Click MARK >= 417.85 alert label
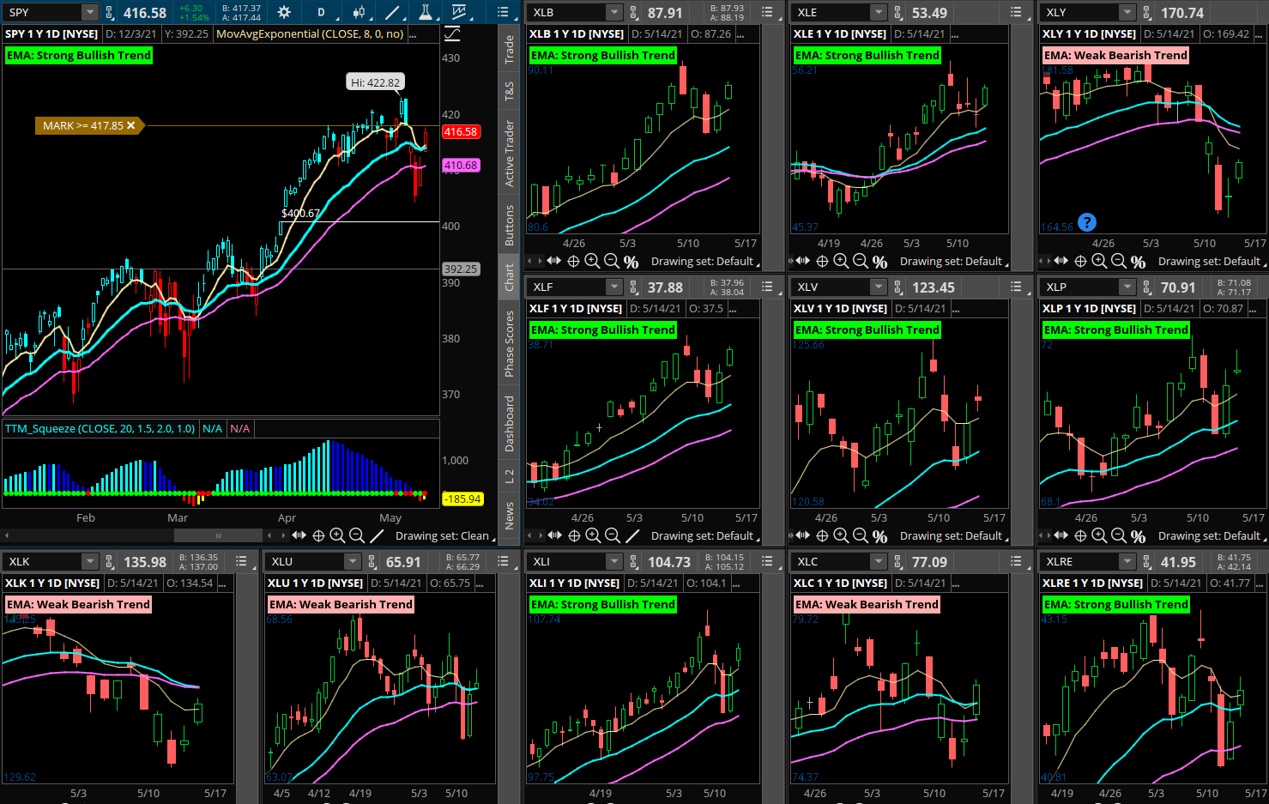Image resolution: width=1269 pixels, height=804 pixels. pyautogui.click(x=83, y=125)
